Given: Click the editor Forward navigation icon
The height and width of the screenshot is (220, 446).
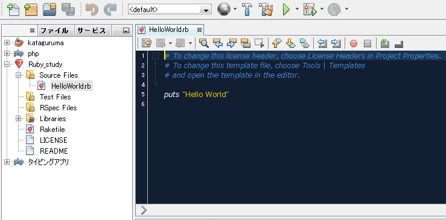Looking at the screenshot, I should (x=180, y=43).
